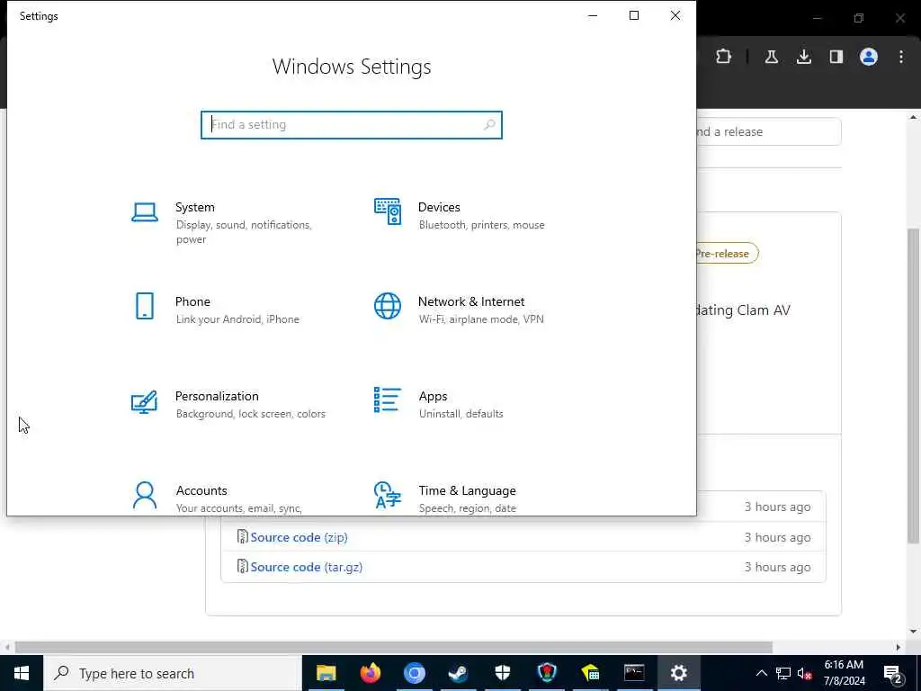This screenshot has height=691, width=921.
Task: Open File Explorer from taskbar
Action: click(x=326, y=673)
